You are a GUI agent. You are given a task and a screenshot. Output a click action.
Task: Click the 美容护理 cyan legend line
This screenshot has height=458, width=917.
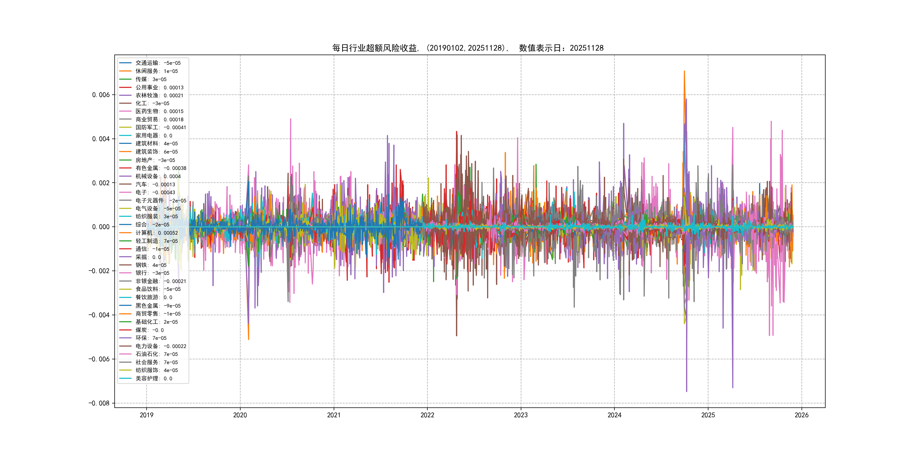(125, 378)
